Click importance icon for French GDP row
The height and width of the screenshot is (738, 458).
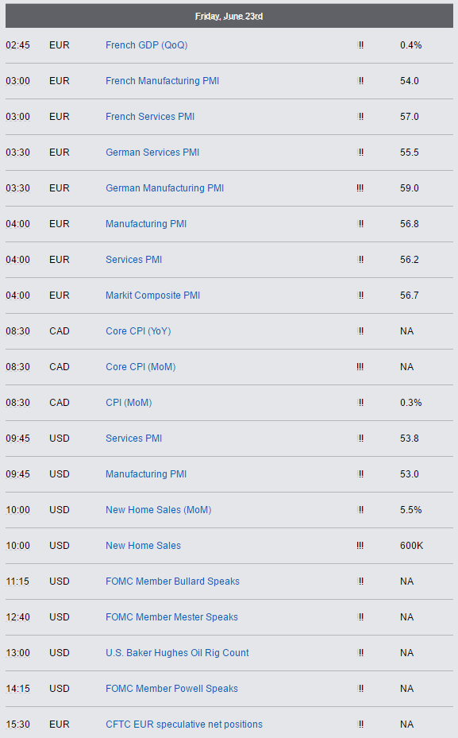(x=360, y=45)
